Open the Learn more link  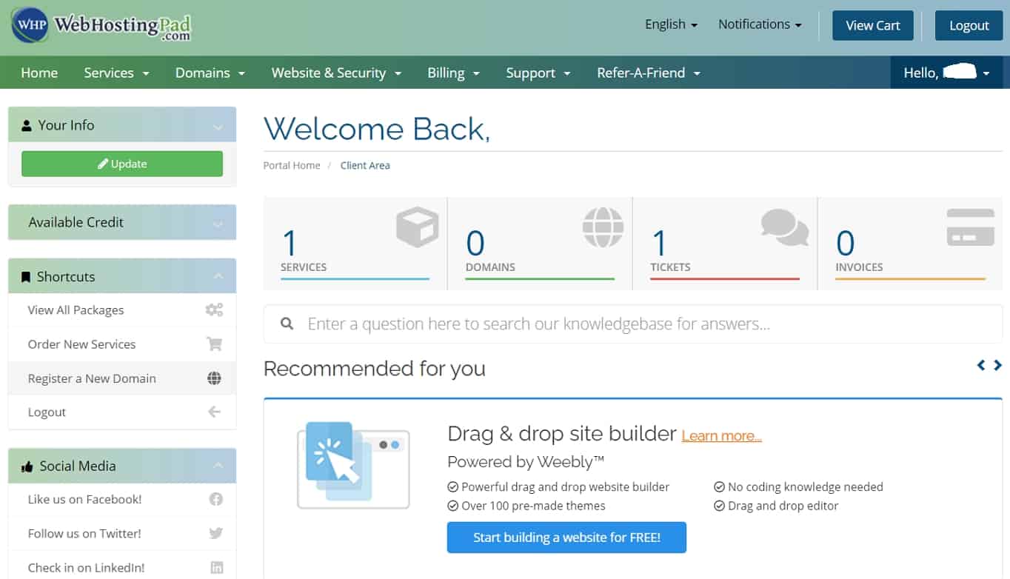pyautogui.click(x=721, y=436)
